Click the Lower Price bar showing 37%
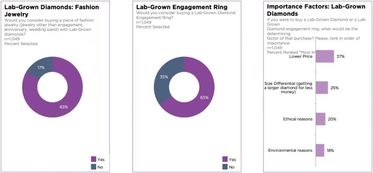This screenshot has height=173, width=373. (x=325, y=56)
